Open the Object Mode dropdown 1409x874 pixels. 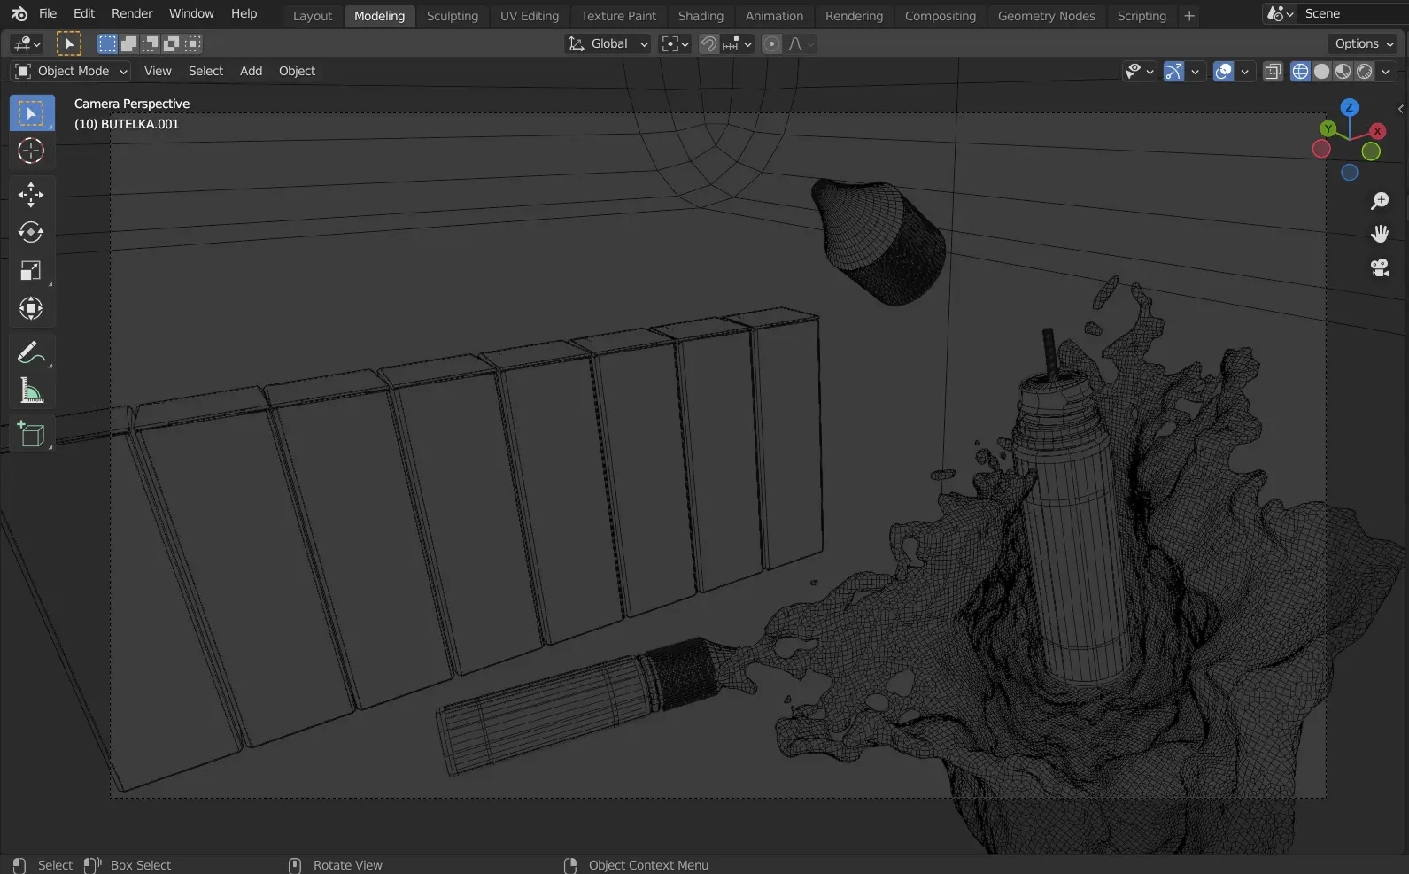pyautogui.click(x=72, y=71)
